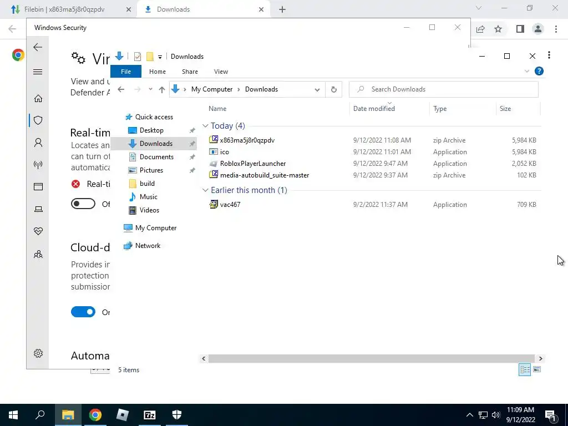Share this page icon in Chrome
The image size is (568, 426).
click(x=480, y=29)
